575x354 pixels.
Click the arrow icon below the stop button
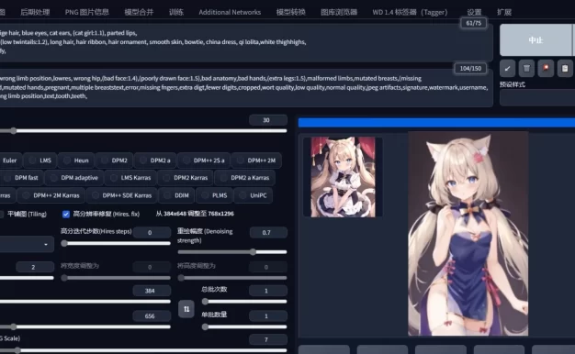point(508,68)
